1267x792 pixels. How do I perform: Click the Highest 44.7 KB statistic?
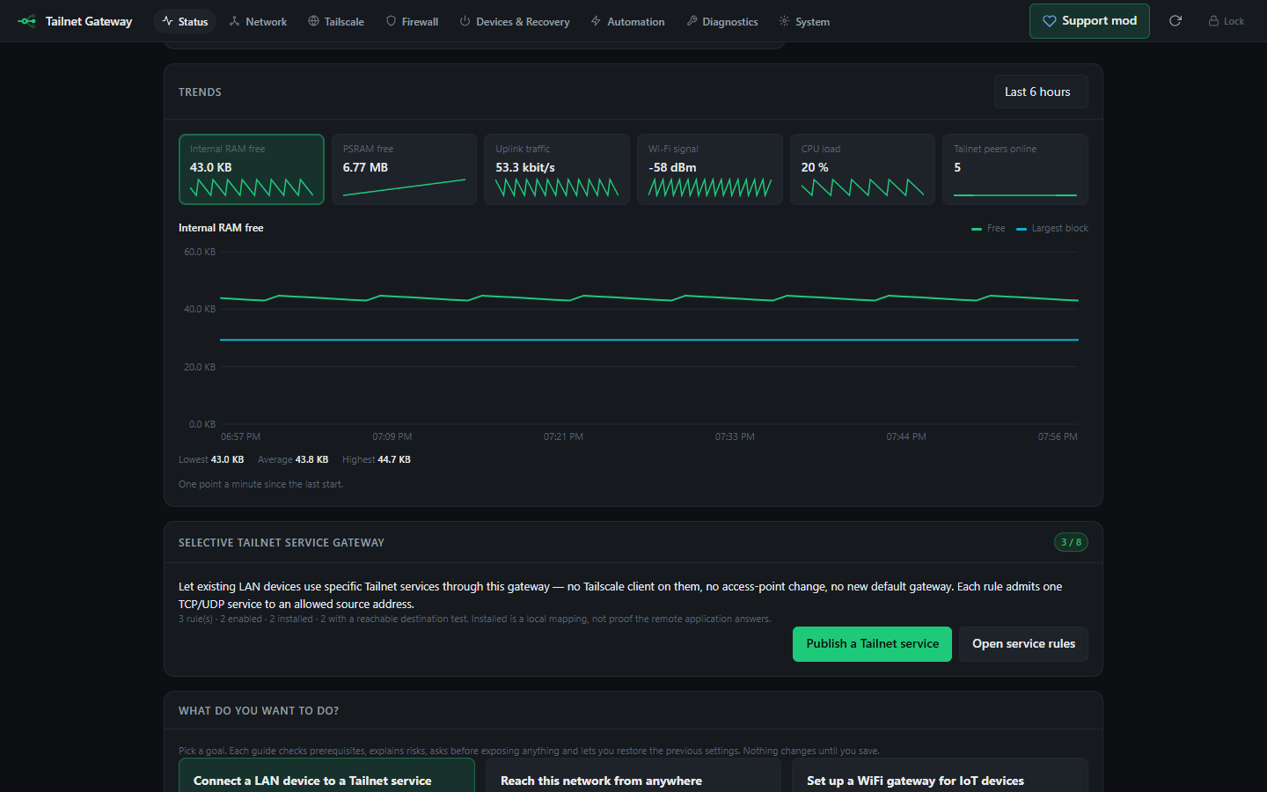click(x=377, y=459)
